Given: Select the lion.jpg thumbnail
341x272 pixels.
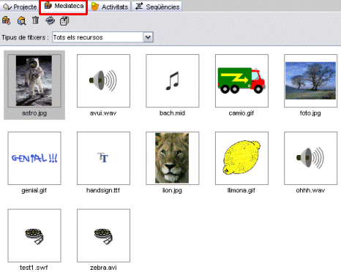Looking at the screenshot, I should coord(172,158).
